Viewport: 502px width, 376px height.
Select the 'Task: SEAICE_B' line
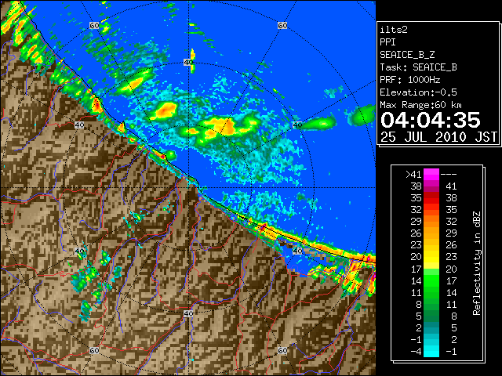[418, 67]
